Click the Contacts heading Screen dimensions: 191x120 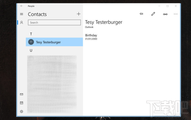pos(37,14)
